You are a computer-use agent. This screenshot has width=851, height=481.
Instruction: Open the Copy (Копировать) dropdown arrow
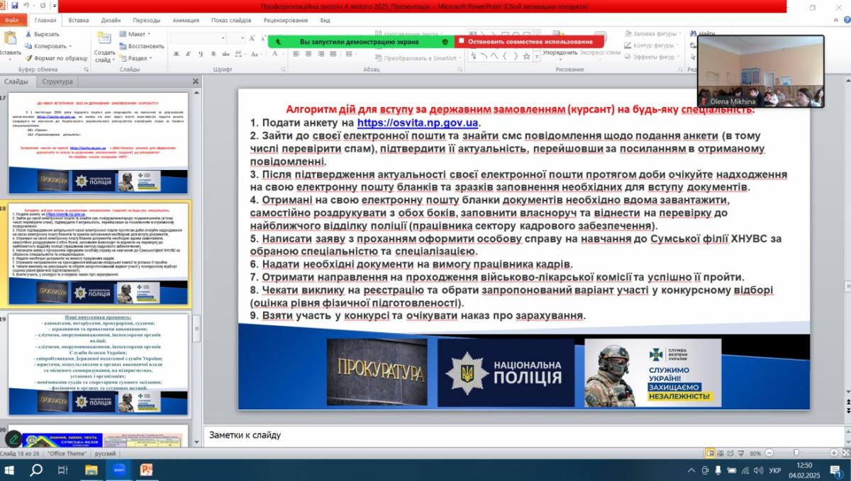pos(72,46)
